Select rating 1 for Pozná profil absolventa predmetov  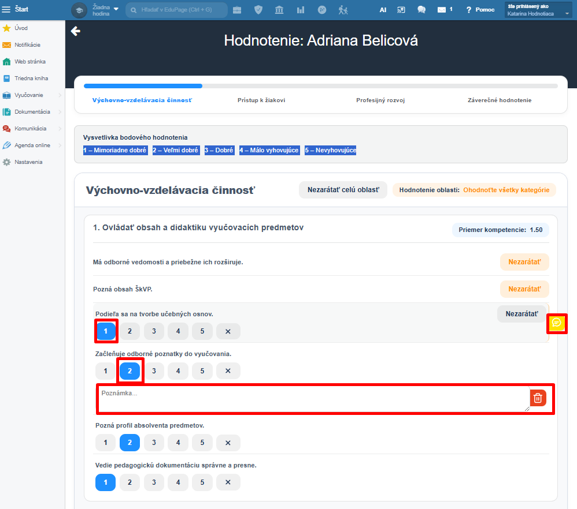[x=106, y=443]
